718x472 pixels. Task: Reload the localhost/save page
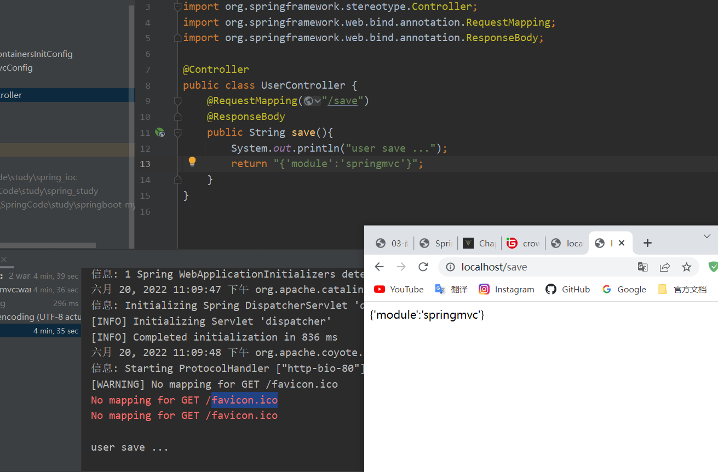423,267
